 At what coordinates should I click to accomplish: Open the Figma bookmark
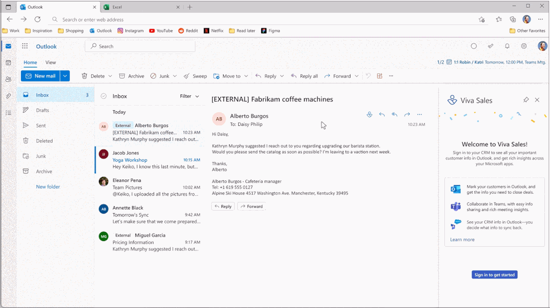(270, 31)
